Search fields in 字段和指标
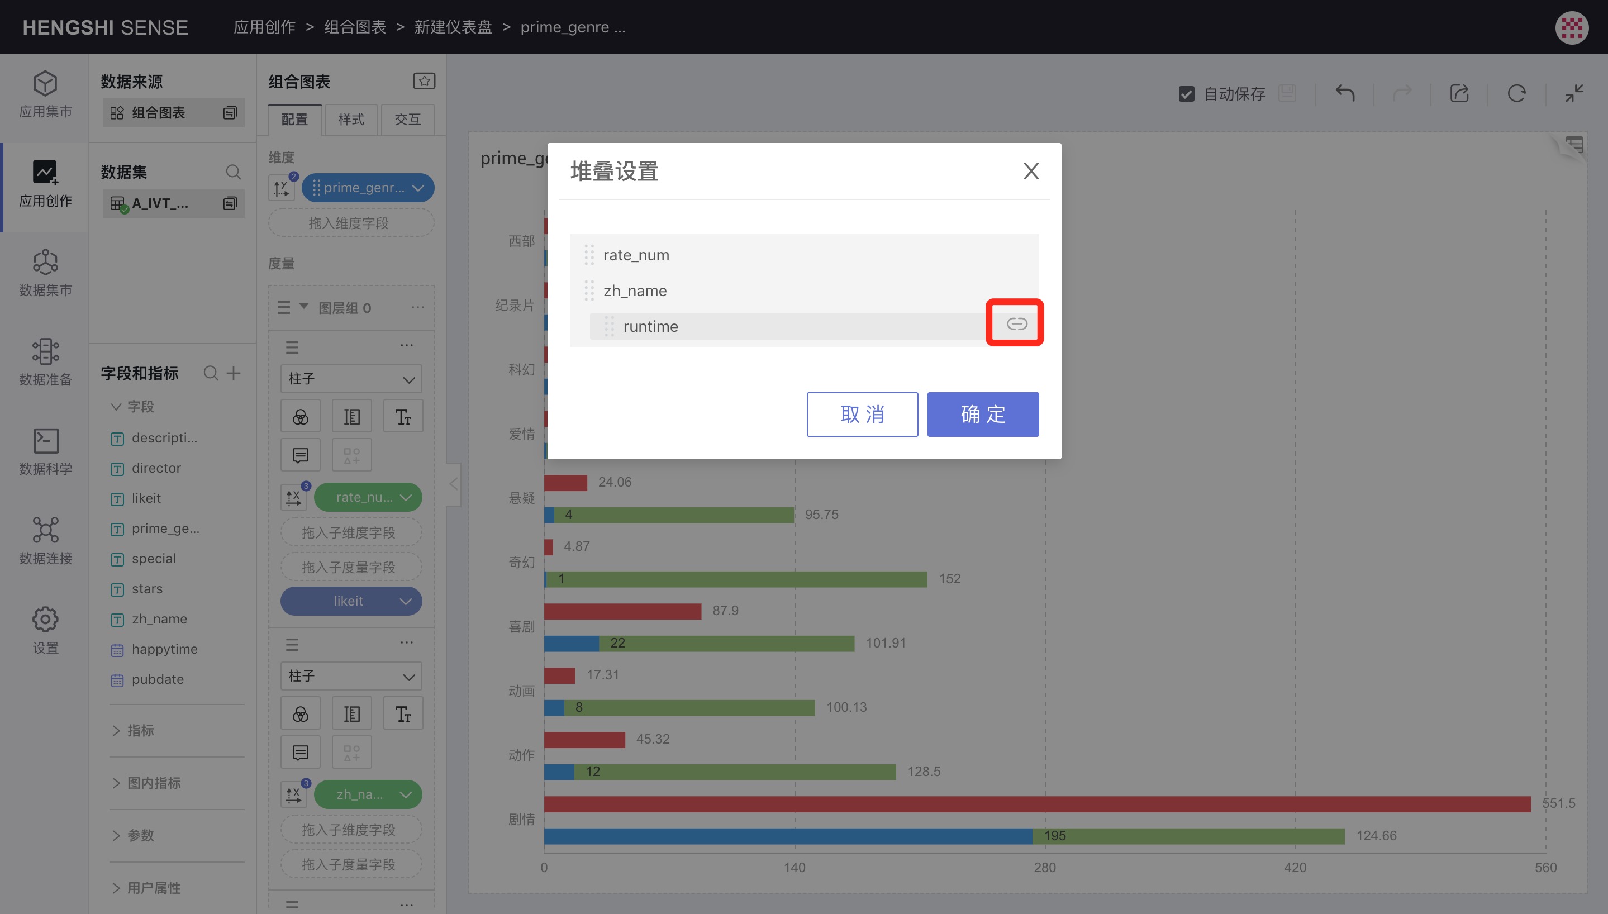Image resolution: width=1608 pixels, height=914 pixels. (211, 374)
